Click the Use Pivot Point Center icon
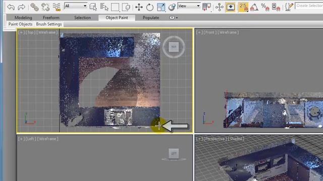Viewport: 323px width, 181px height. coord(206,7)
